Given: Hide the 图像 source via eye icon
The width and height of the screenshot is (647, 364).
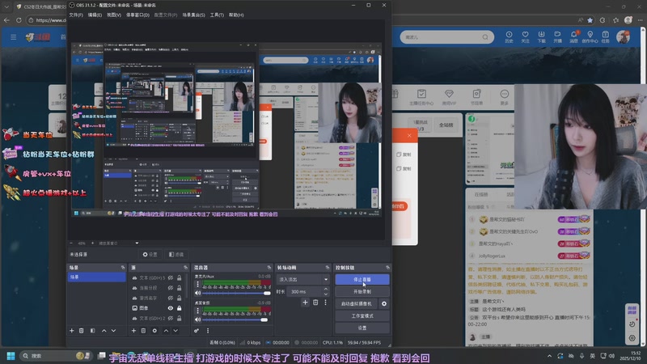Looking at the screenshot, I should [171, 308].
